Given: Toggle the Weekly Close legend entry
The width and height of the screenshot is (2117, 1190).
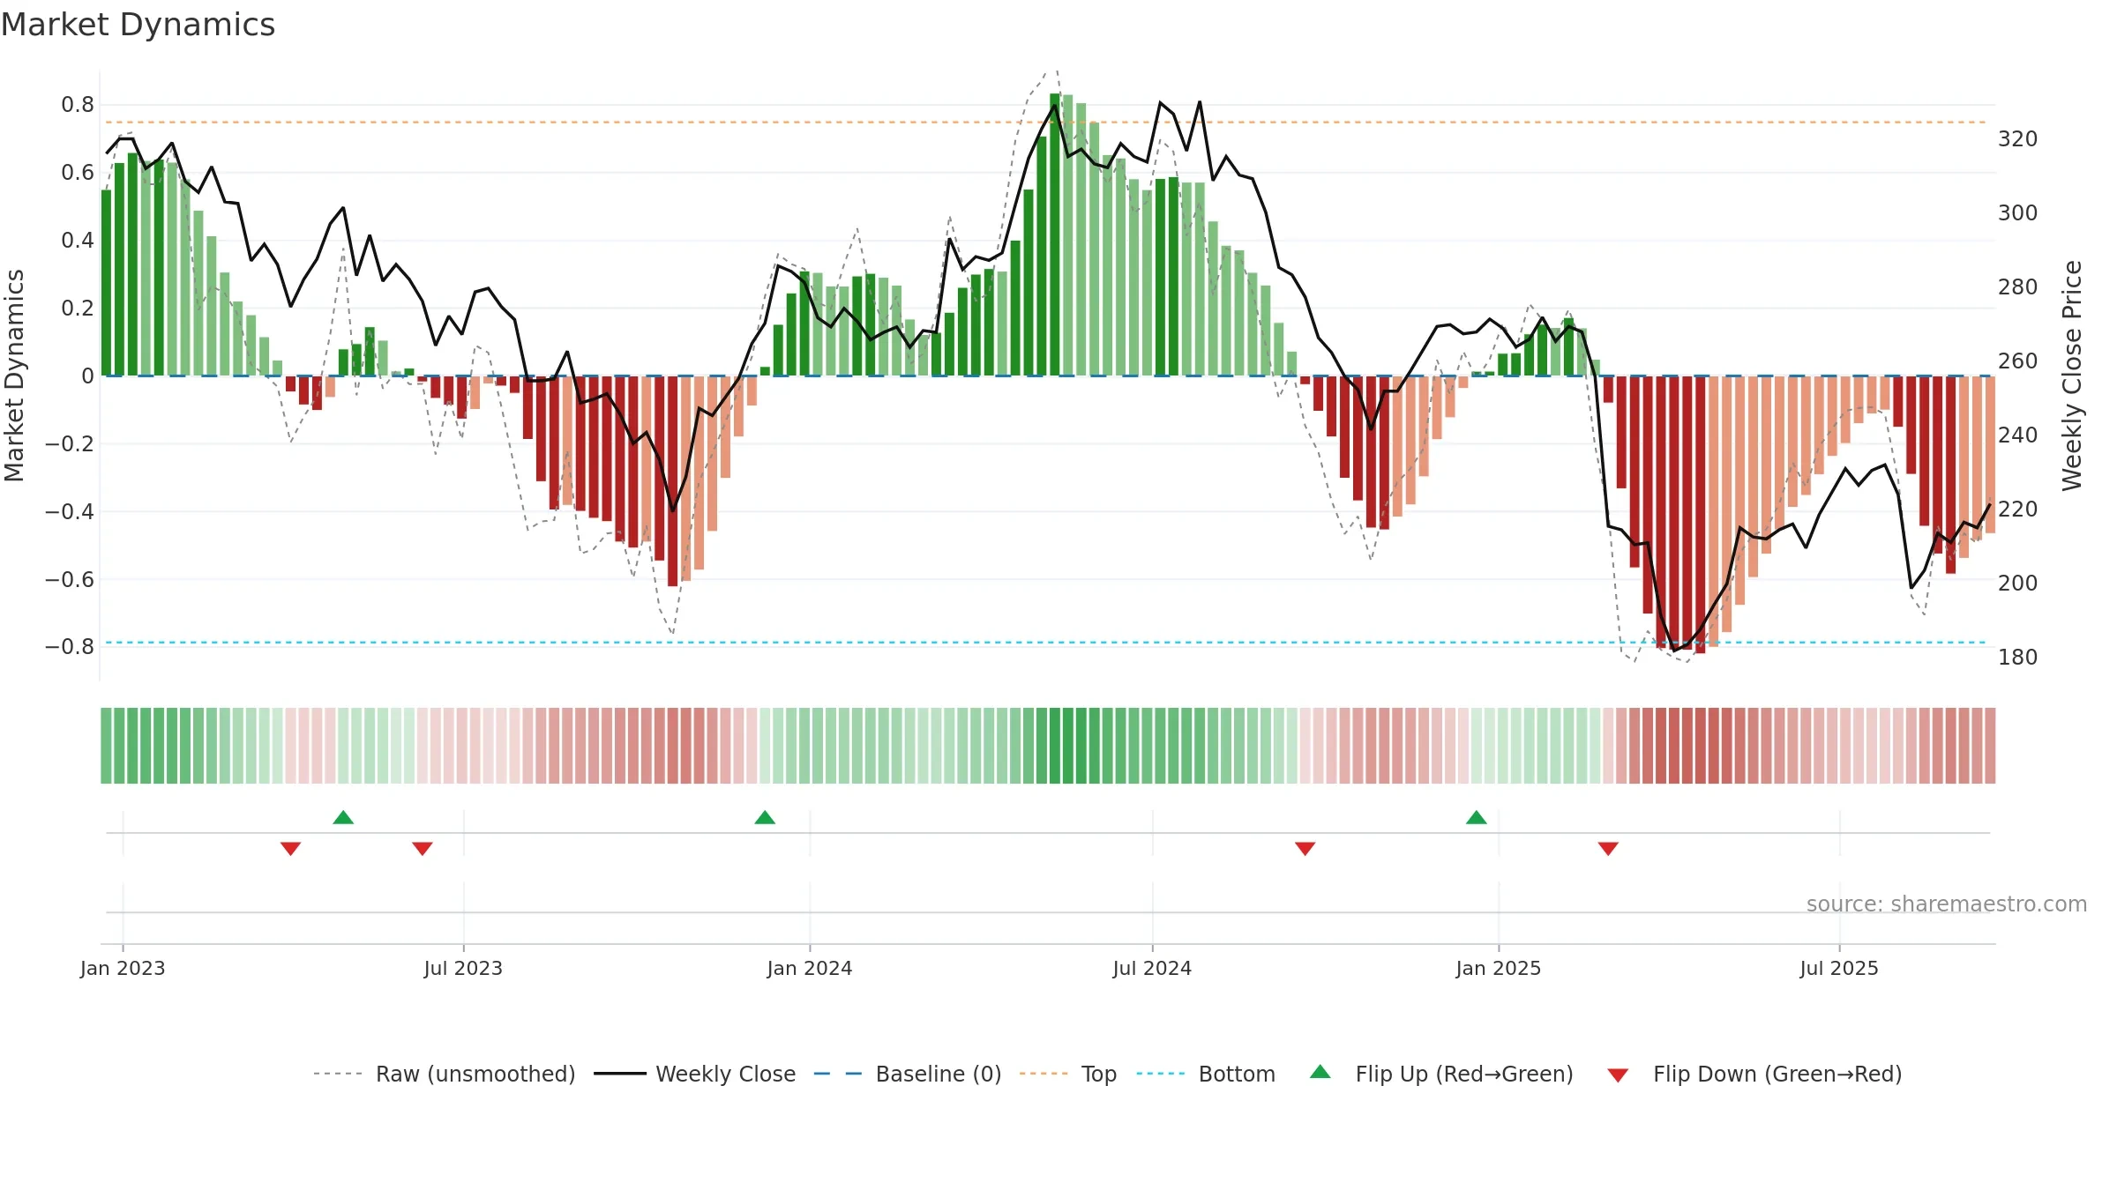Looking at the screenshot, I should (695, 1074).
